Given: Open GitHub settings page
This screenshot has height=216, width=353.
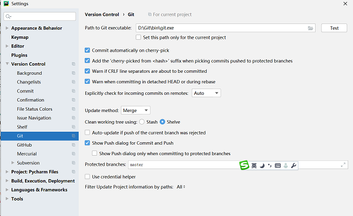Looking at the screenshot, I should 24,145.
